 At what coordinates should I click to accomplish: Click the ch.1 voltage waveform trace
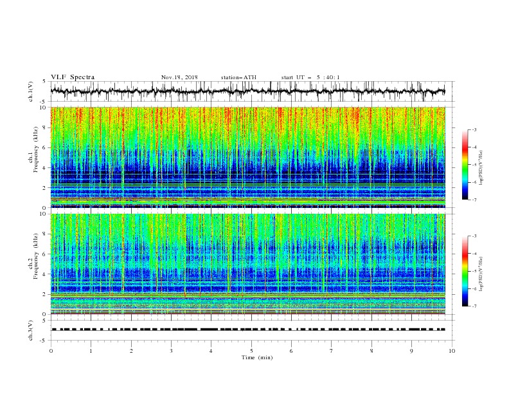[247, 91]
